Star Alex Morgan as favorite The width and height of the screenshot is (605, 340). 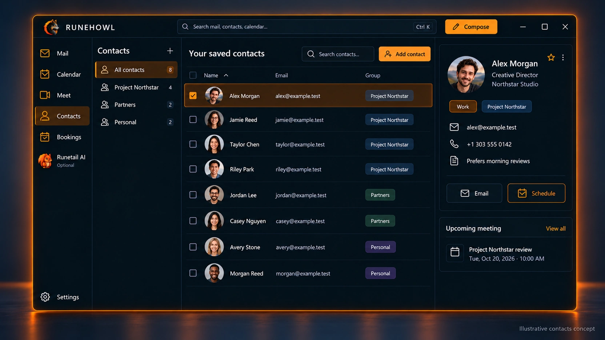click(x=551, y=57)
